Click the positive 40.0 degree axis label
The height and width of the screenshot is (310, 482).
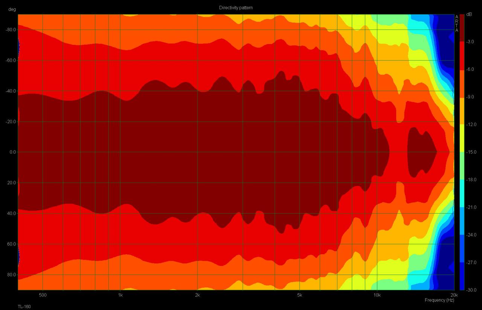[12, 213]
